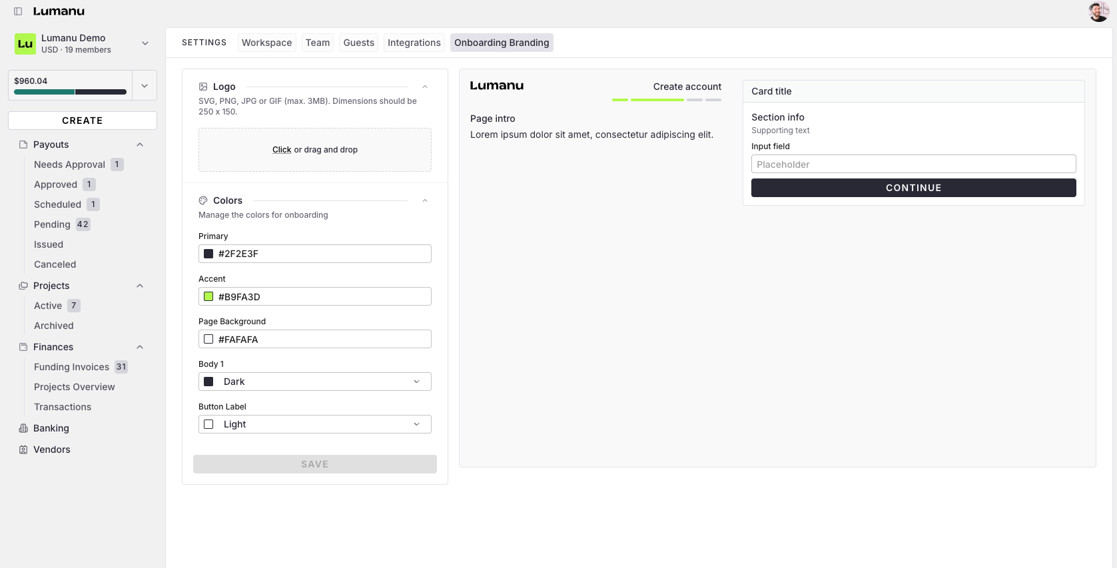Image resolution: width=1117 pixels, height=568 pixels.
Task: Open Issued payouts
Action: 49,244
